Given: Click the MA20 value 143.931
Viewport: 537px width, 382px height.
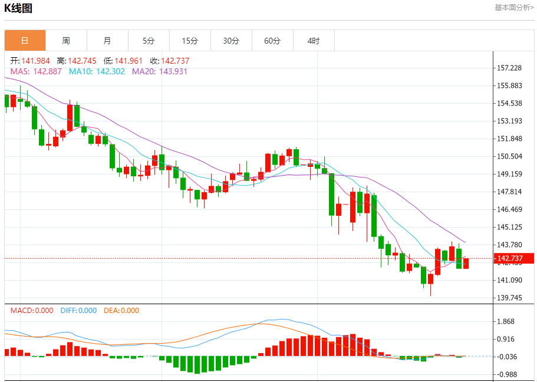Looking at the screenshot, I should pos(173,71).
